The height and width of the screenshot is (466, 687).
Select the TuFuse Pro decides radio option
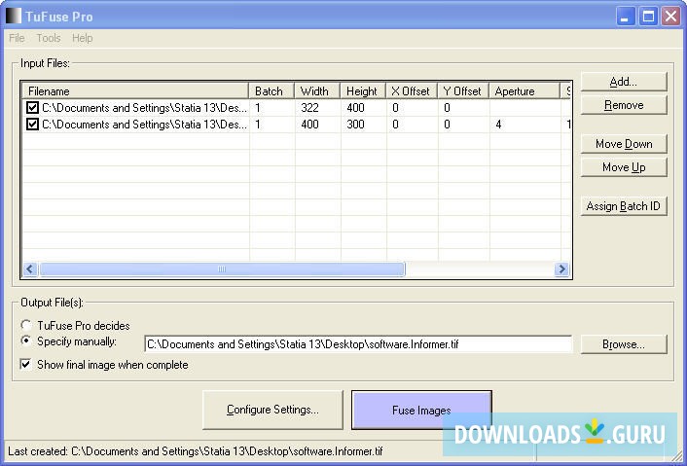tap(26, 325)
